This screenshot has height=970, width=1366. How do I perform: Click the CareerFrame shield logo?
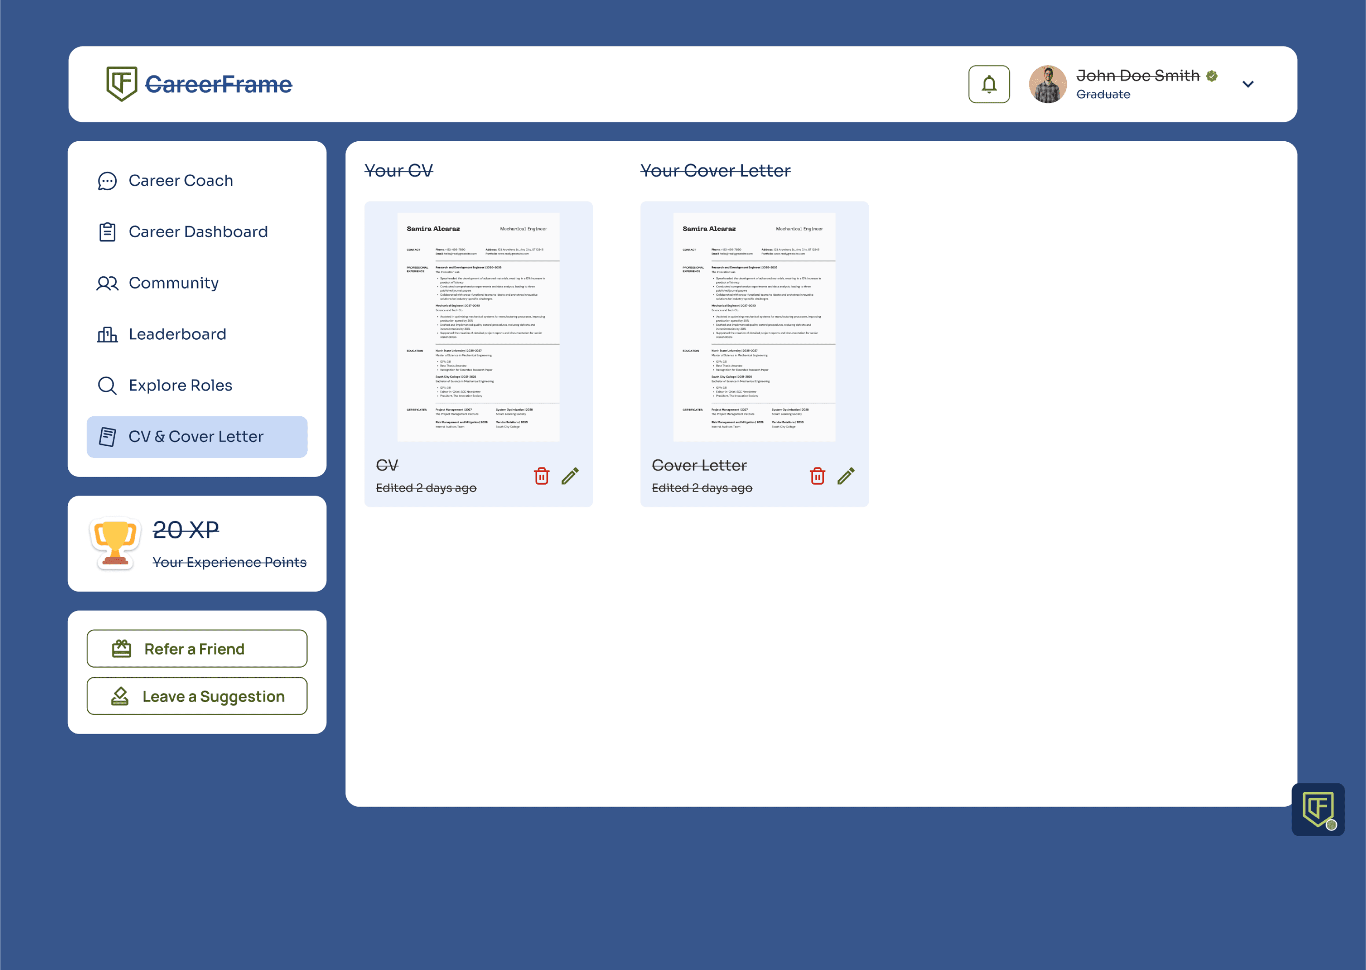(122, 84)
